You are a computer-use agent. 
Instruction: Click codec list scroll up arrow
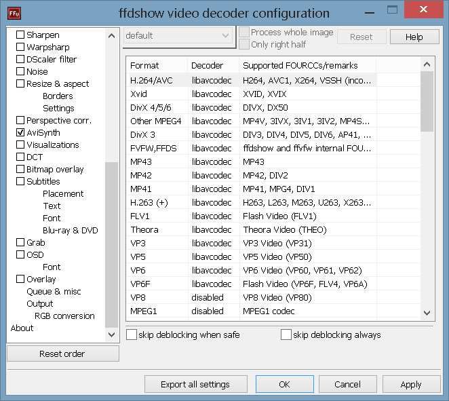427,64
